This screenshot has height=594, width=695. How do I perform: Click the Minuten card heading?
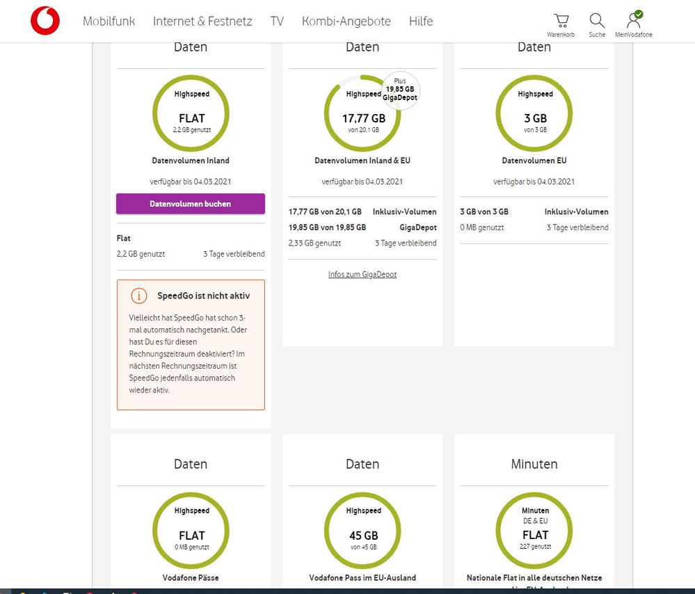coord(534,464)
